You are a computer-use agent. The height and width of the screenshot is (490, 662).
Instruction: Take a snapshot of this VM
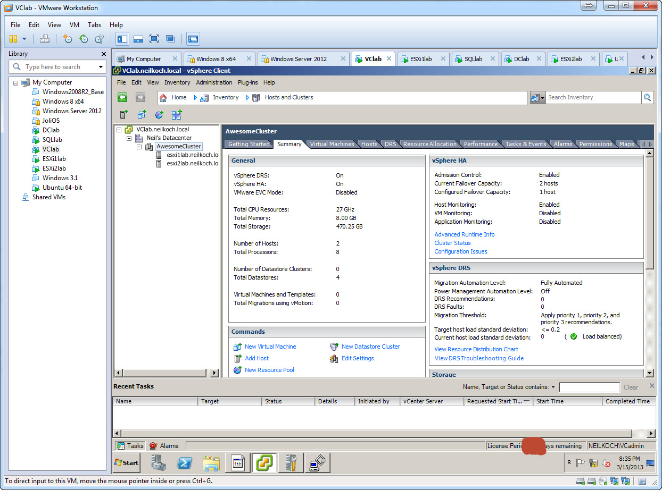tap(67, 39)
